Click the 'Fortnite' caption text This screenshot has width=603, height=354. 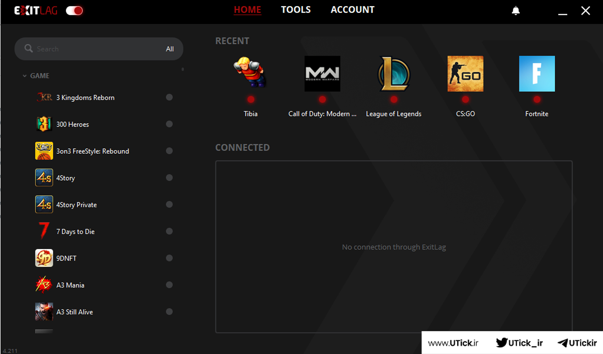537,114
